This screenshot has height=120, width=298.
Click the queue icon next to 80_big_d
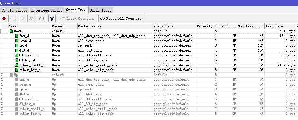(17, 60)
